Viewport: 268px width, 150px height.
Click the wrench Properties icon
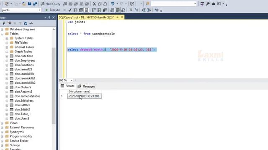(x=208, y=4)
